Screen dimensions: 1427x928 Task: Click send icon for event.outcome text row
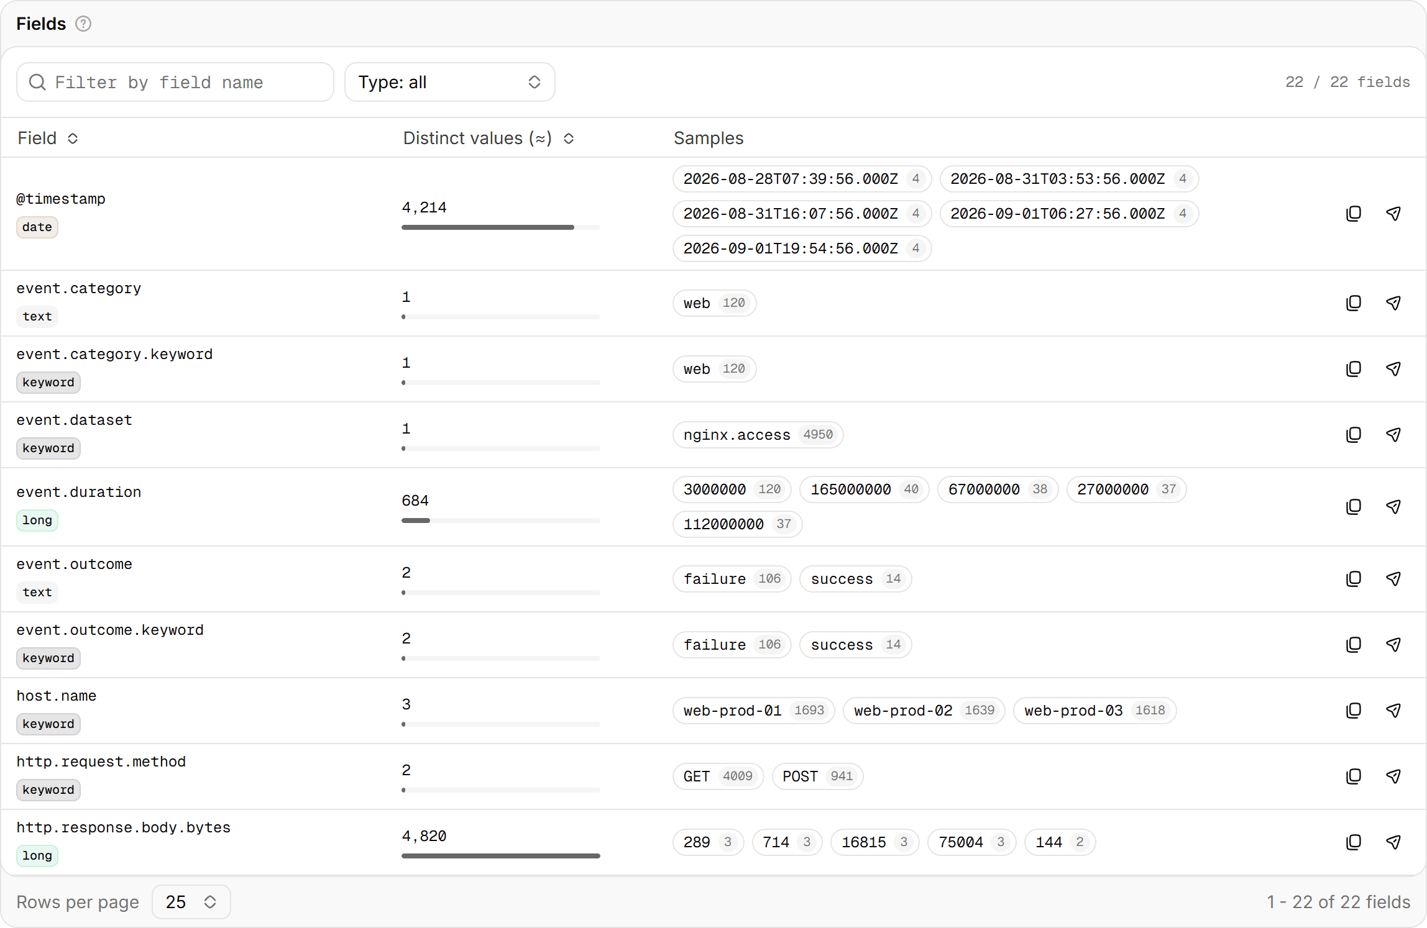[1393, 579]
